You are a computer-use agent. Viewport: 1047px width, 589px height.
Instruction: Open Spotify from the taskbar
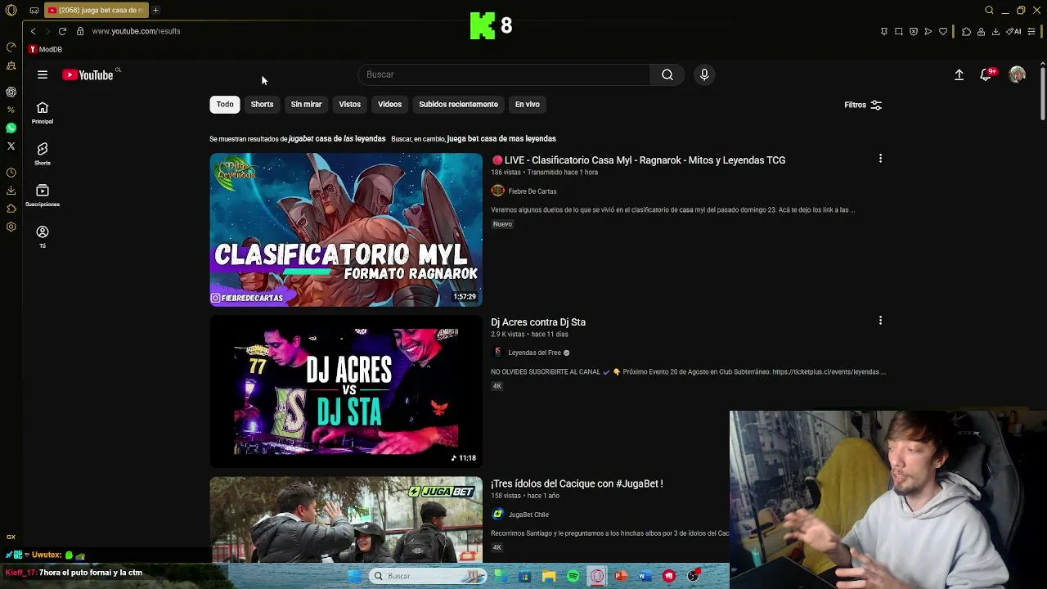[573, 576]
